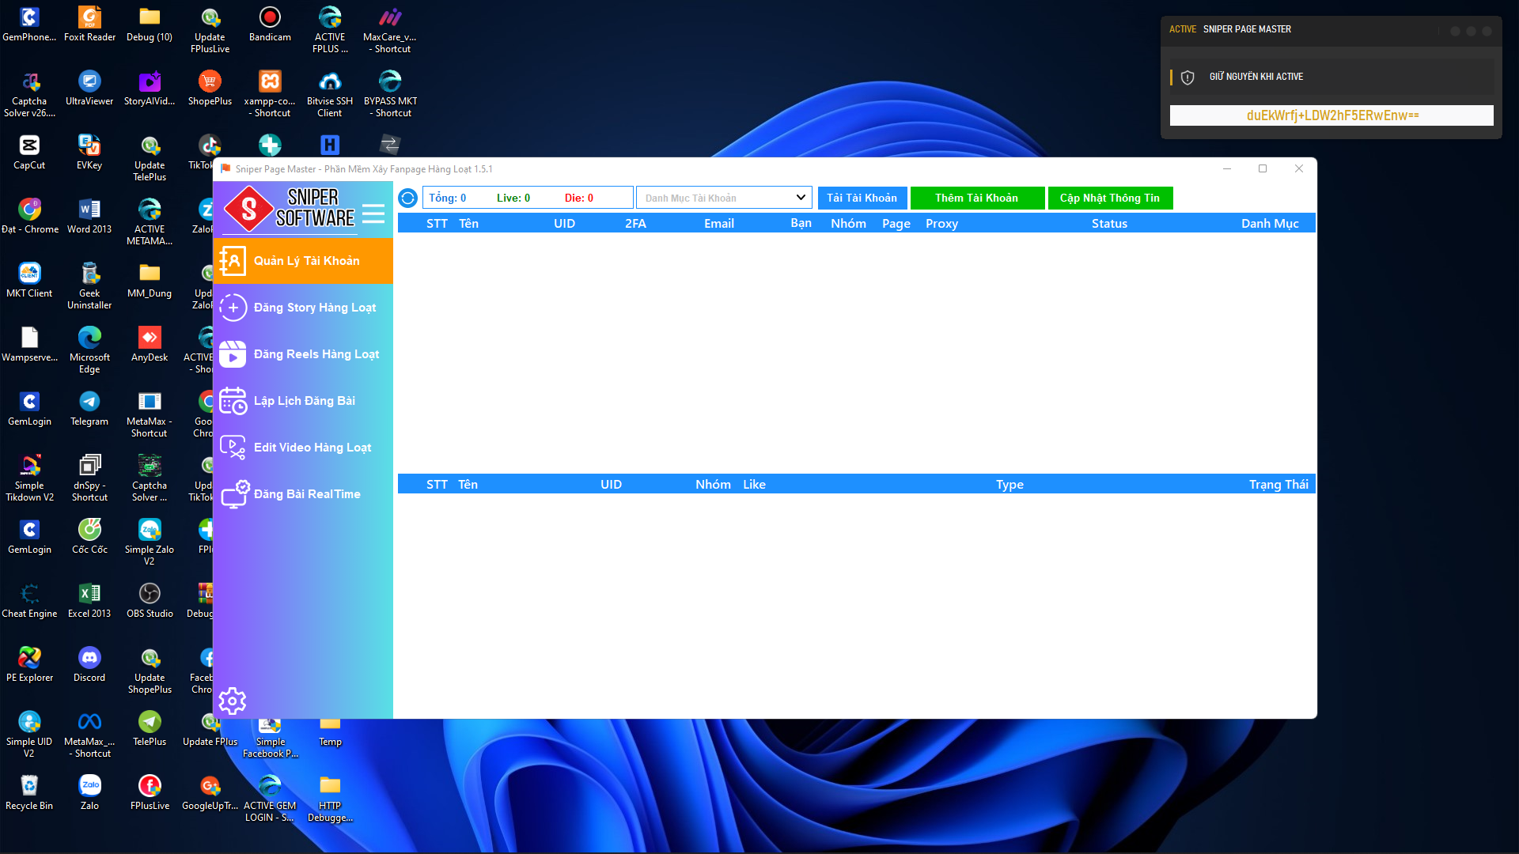Open Foxit Reader desktop icon
1519x854 pixels.
[x=89, y=25]
